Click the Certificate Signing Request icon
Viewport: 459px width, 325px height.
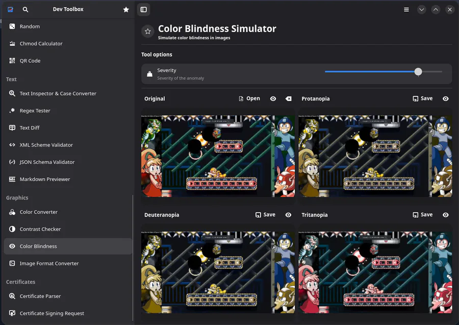12,313
